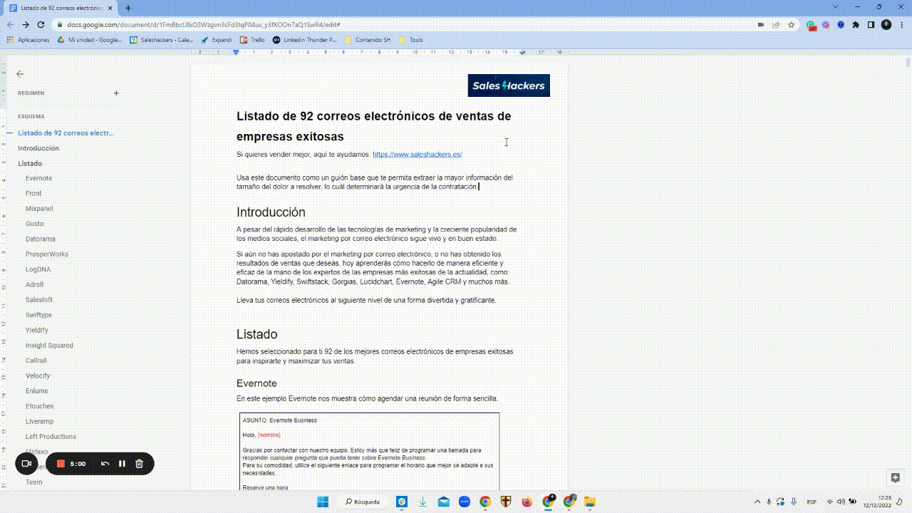Open Firefox from the taskbar
This screenshot has width=912, height=513.
click(x=527, y=502)
